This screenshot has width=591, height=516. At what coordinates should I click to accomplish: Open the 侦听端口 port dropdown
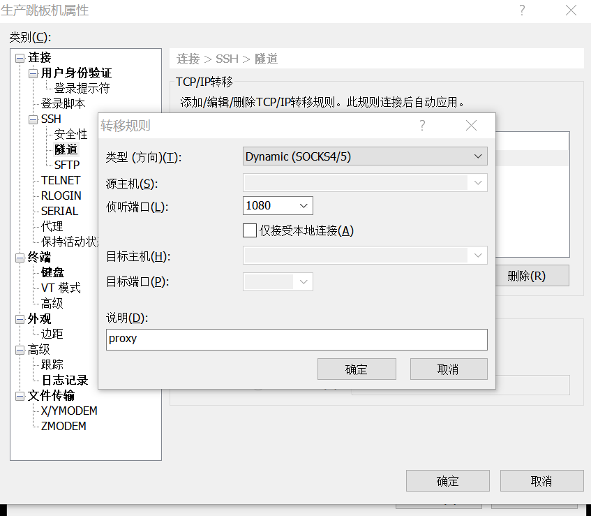point(304,205)
